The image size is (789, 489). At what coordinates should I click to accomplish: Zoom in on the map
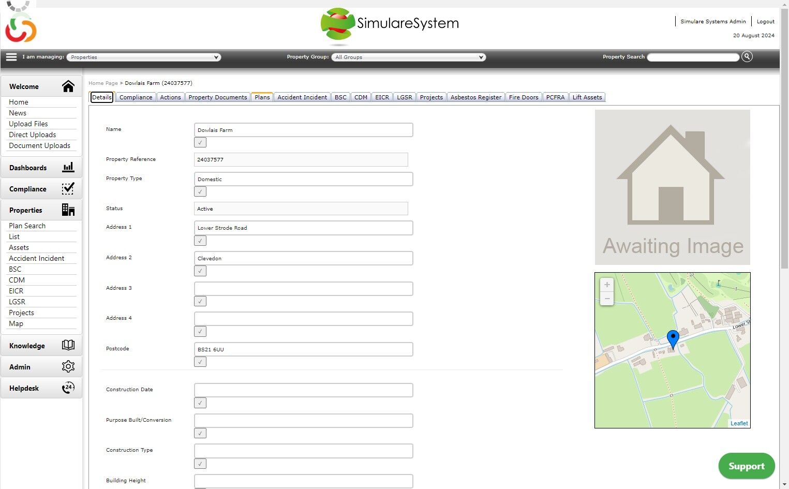pos(607,285)
